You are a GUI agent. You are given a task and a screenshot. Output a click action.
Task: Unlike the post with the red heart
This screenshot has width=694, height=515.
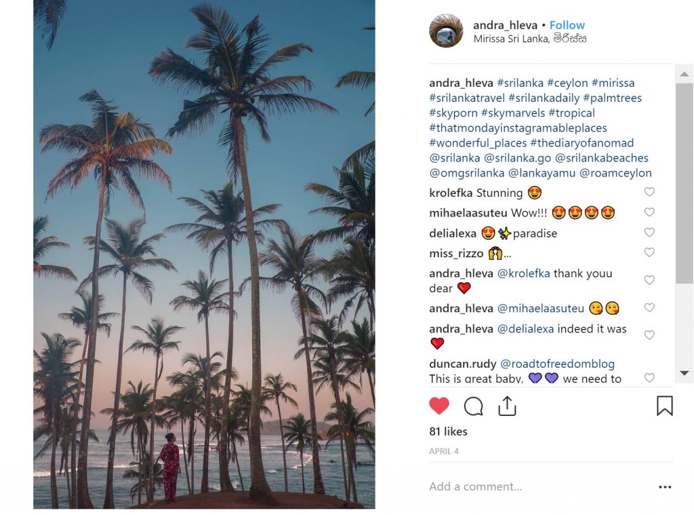pos(439,406)
